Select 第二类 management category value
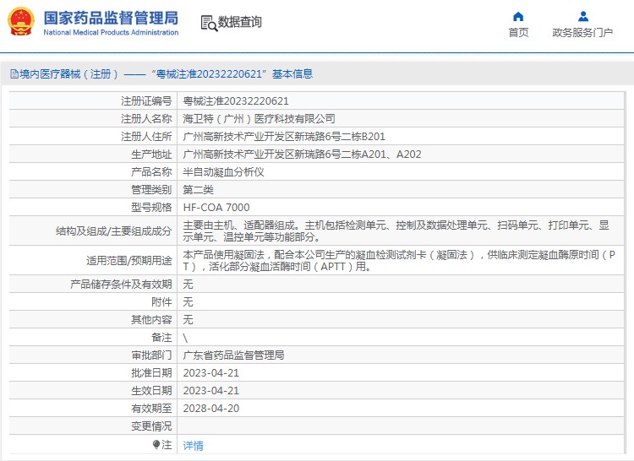This screenshot has width=634, height=461. click(198, 190)
